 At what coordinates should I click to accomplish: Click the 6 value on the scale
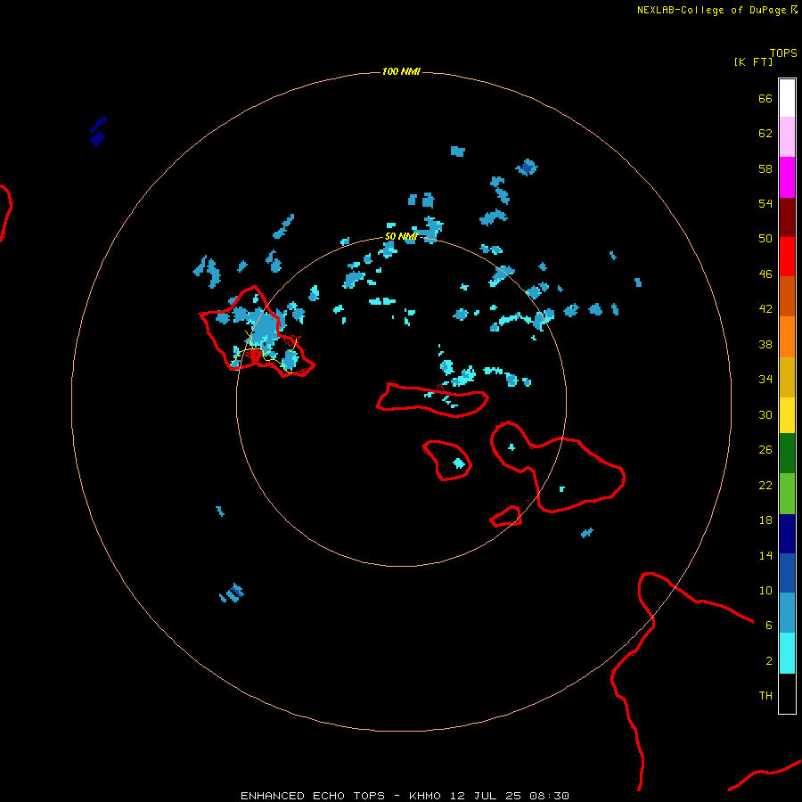coord(769,625)
